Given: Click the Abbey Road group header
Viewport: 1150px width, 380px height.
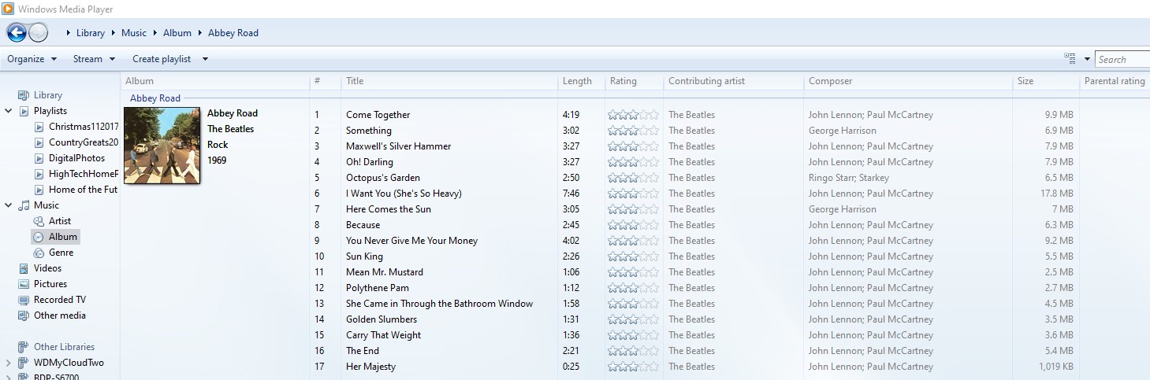Looking at the screenshot, I should pyautogui.click(x=155, y=98).
